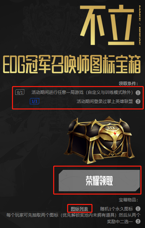Click the 随机1个永久图标 reward text
The height and width of the screenshot is (228, 145).
[116, 209]
